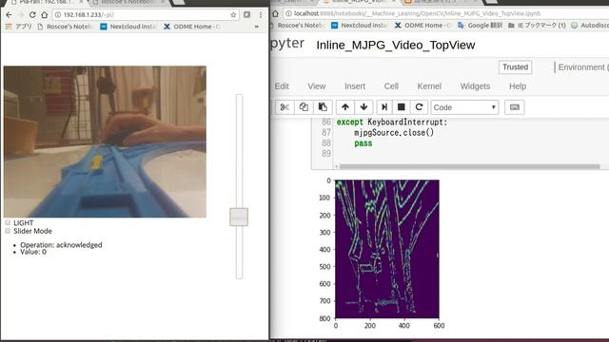This screenshot has height=342, width=609.
Task: Bookmark this page with star icon
Action: point(233,15)
